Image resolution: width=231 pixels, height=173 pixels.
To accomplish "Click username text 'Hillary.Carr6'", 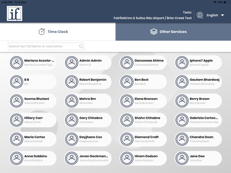I will (32, 122).
